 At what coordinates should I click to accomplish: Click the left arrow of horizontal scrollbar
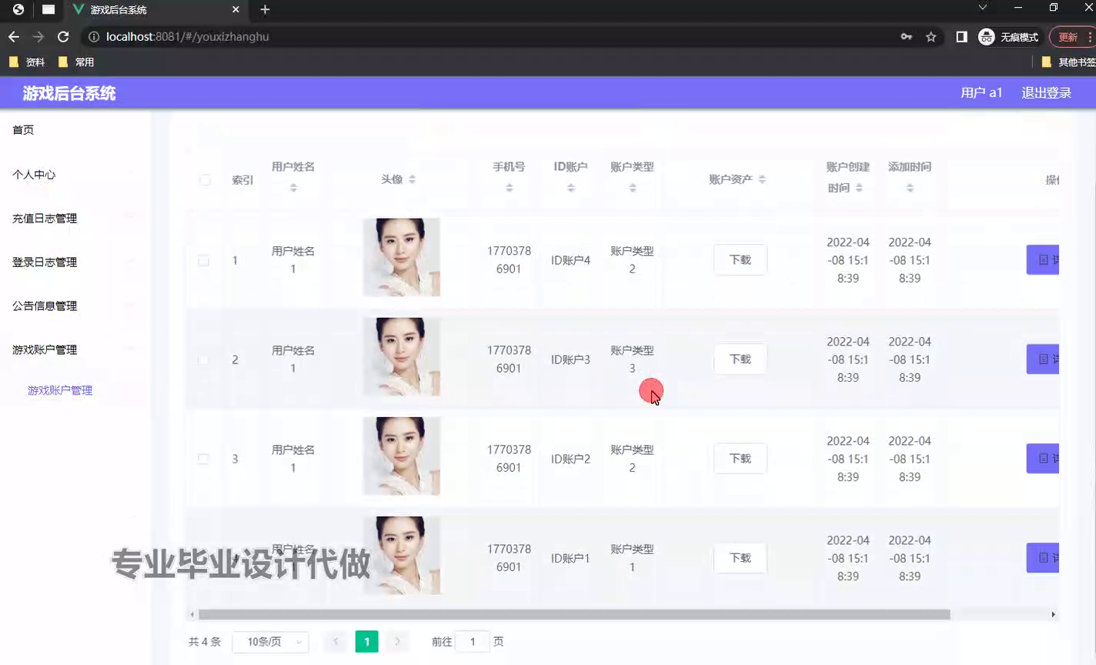click(x=192, y=614)
